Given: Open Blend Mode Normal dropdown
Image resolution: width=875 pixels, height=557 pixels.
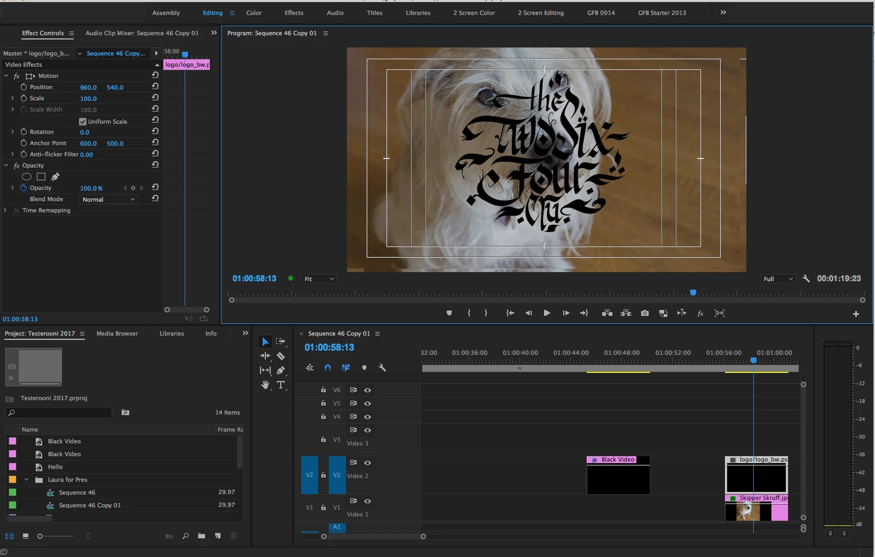Looking at the screenshot, I should click(108, 199).
